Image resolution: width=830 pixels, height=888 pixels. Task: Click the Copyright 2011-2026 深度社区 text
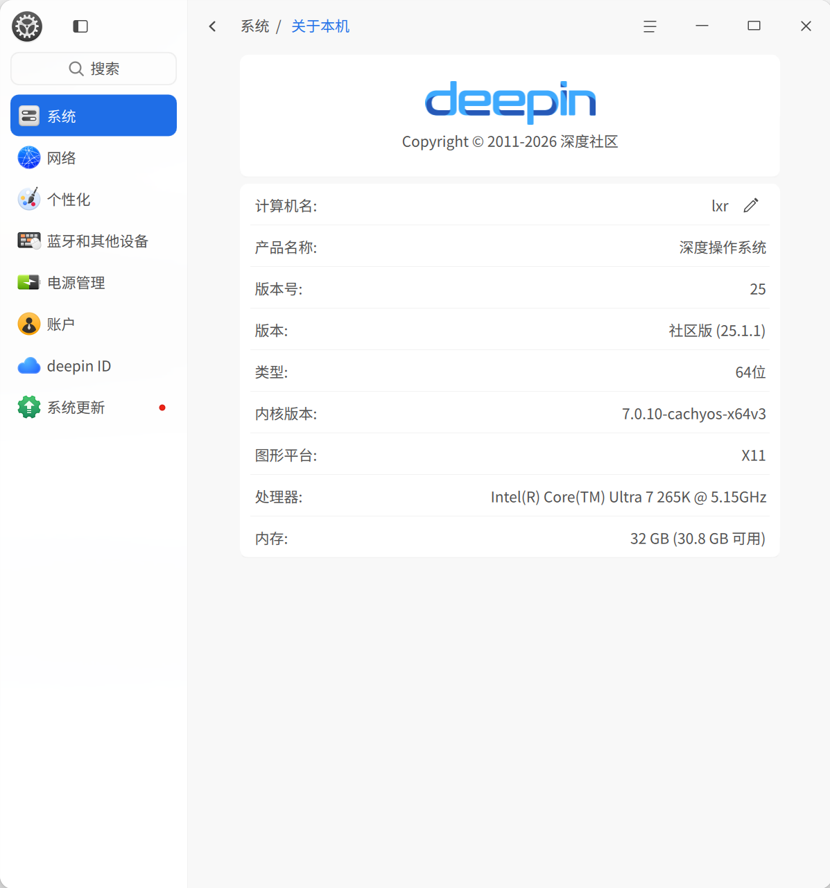510,141
